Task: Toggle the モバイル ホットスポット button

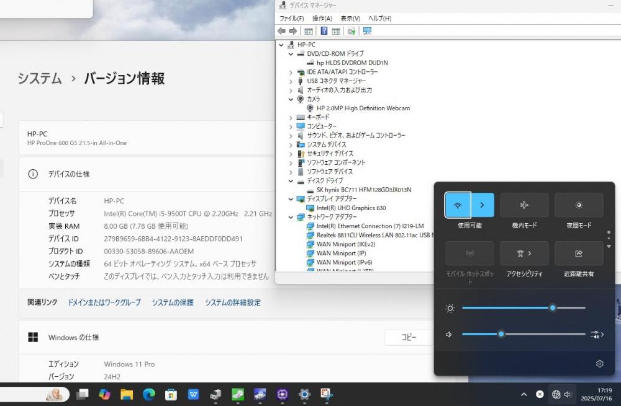Action: pyautogui.click(x=469, y=254)
